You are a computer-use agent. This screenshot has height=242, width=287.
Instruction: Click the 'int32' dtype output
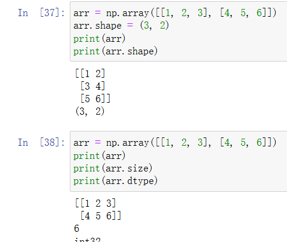88,240
